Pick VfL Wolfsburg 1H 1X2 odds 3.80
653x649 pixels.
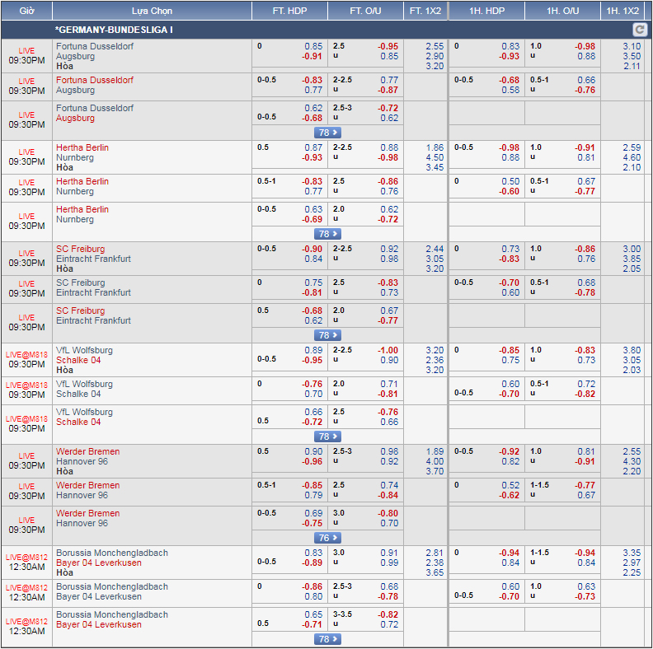(x=632, y=351)
